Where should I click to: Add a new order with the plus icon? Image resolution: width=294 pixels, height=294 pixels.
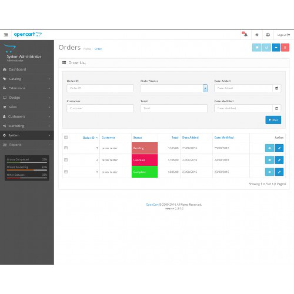pos(276,47)
